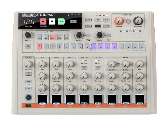Screen dimensions: 168x126
Task: Click the white Stop transport button
Action: click(52, 22)
